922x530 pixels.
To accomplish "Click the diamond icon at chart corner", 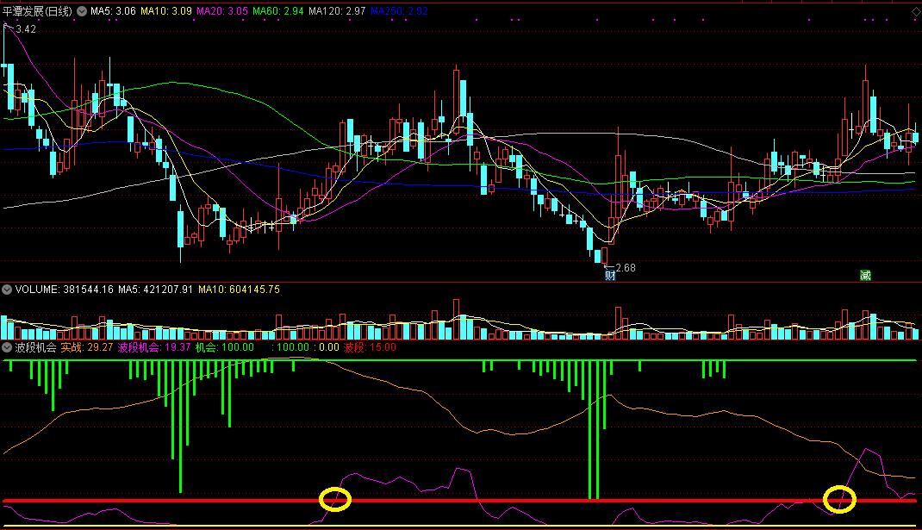I will tap(916, 11).
